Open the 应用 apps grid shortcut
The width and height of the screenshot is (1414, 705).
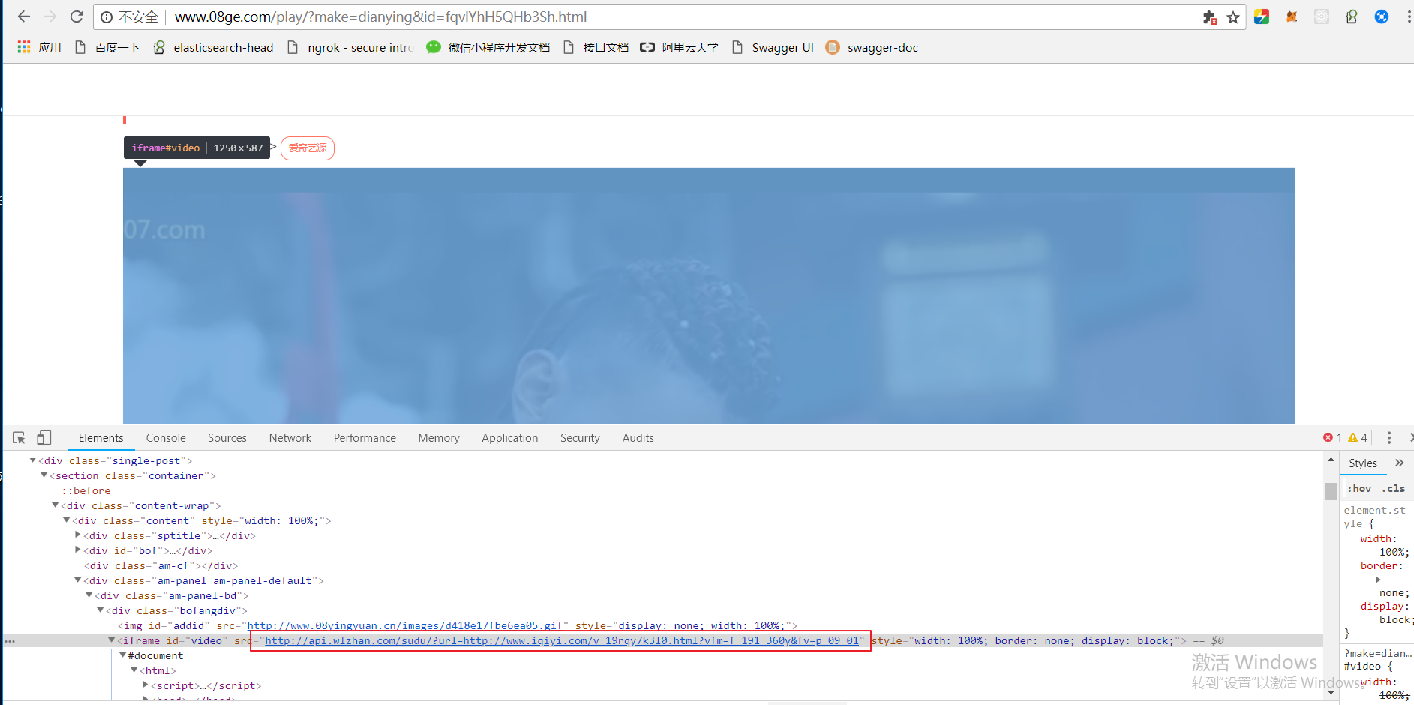click(39, 47)
